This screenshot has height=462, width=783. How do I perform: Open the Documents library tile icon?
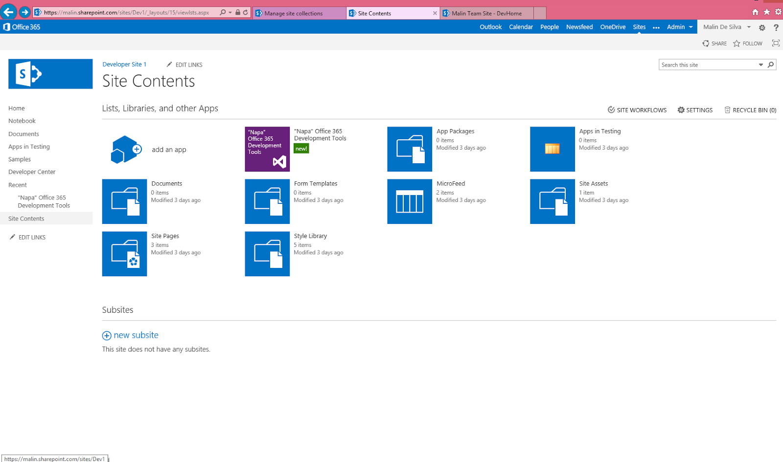124,201
